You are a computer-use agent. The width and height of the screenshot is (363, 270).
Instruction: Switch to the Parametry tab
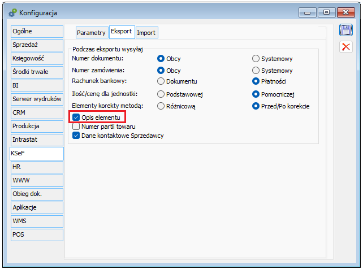coord(91,33)
